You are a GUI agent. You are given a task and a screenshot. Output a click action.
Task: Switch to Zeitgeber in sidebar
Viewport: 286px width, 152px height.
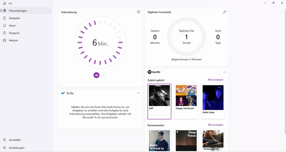tap(14, 18)
